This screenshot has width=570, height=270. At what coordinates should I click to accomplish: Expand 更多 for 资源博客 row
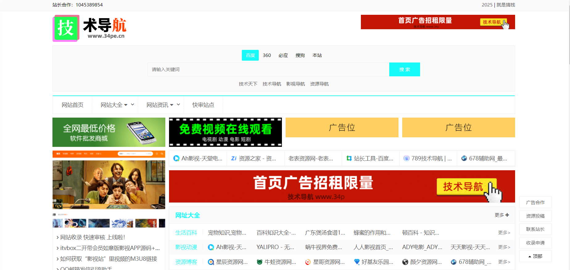point(504,262)
